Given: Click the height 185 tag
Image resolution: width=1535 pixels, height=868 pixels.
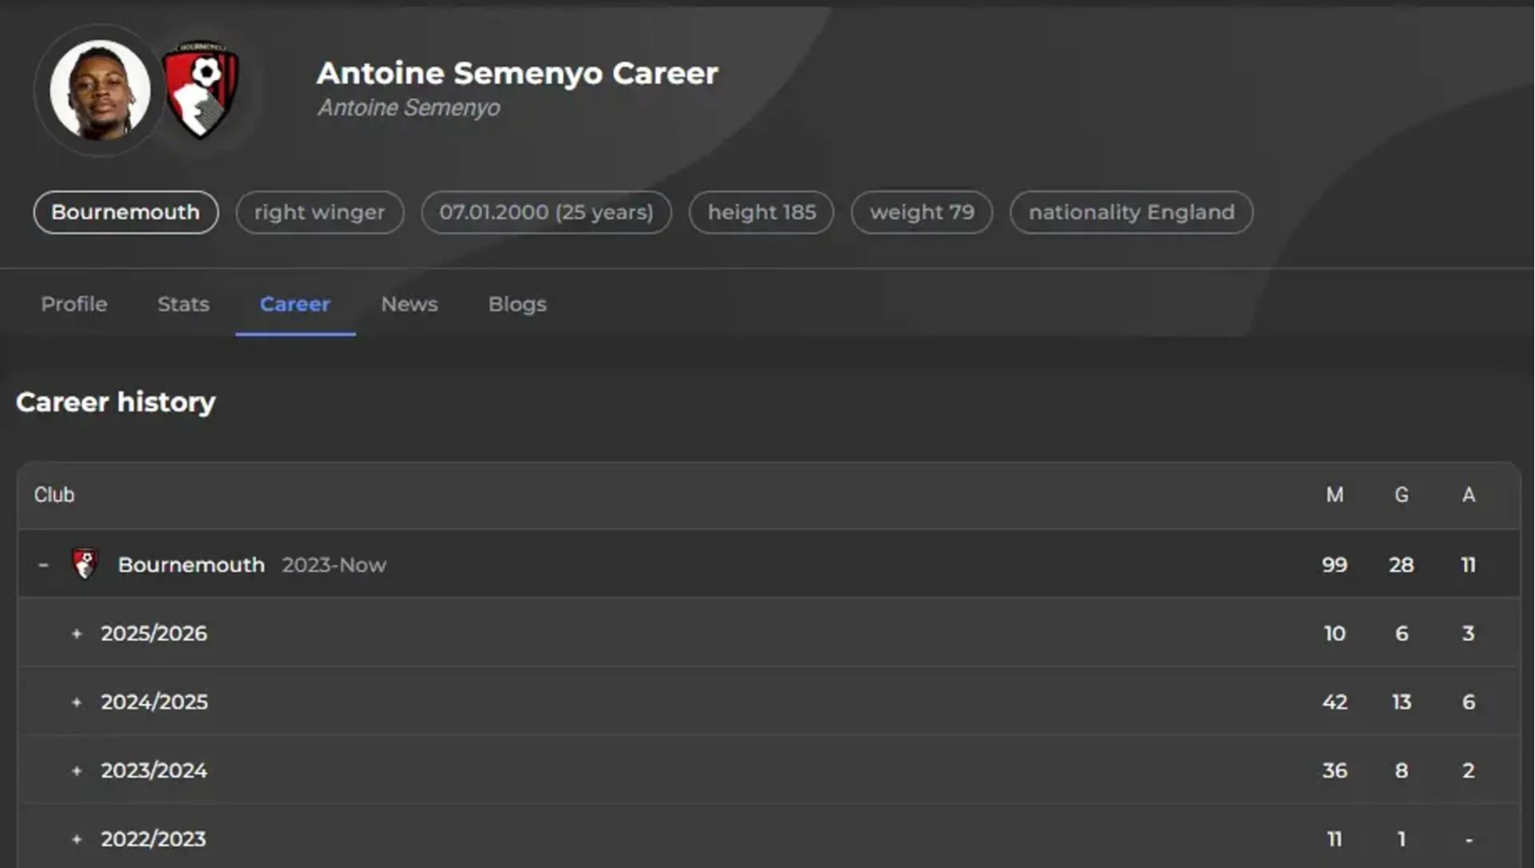Looking at the screenshot, I should pos(762,212).
